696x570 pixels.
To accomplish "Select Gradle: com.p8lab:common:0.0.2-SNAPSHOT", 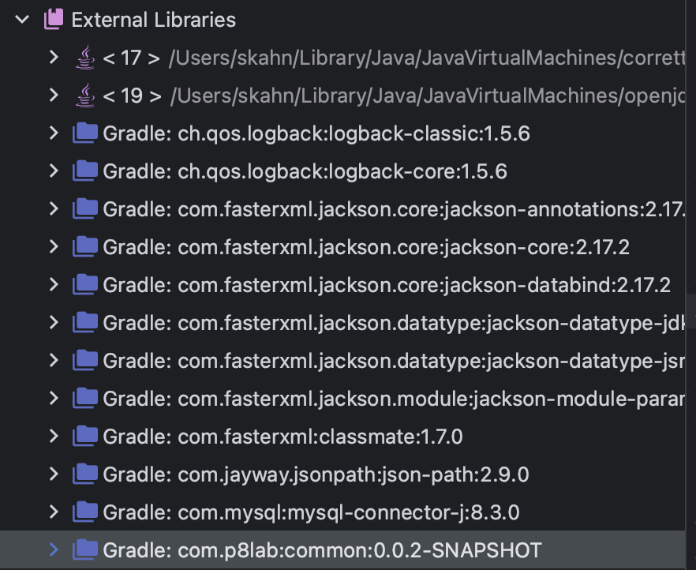I will pyautogui.click(x=322, y=550).
